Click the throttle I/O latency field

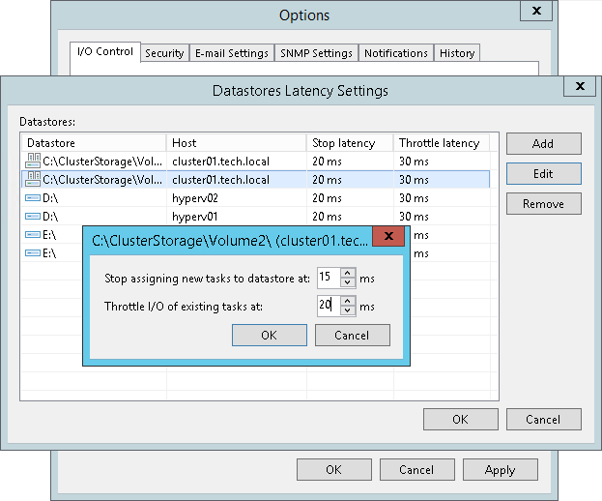tap(328, 306)
